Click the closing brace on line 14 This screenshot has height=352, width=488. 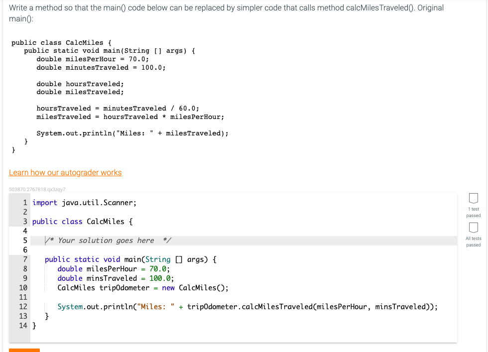click(34, 326)
